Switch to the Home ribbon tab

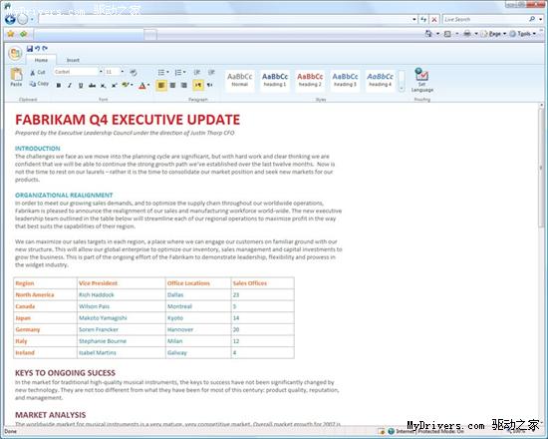pos(41,60)
